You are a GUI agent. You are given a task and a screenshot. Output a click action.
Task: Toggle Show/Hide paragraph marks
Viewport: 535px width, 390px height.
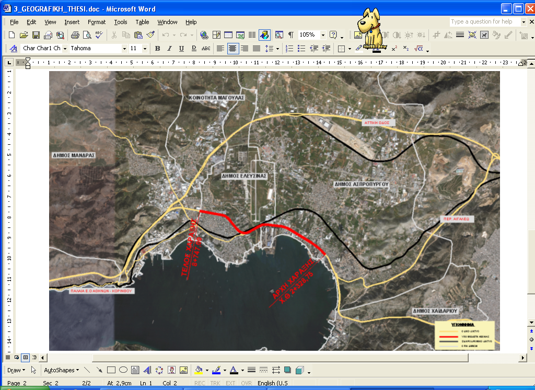(291, 35)
